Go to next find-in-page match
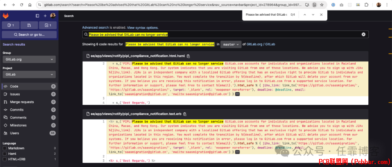 click(x=313, y=15)
